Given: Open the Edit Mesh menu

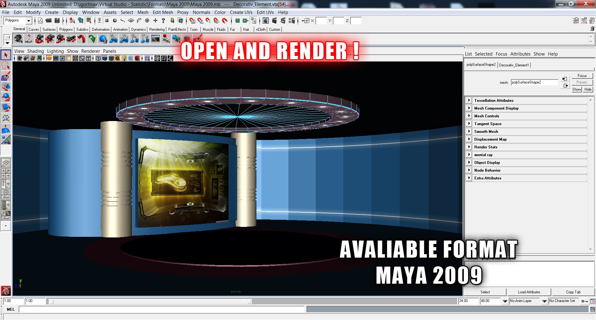Looking at the screenshot, I should [x=163, y=12].
